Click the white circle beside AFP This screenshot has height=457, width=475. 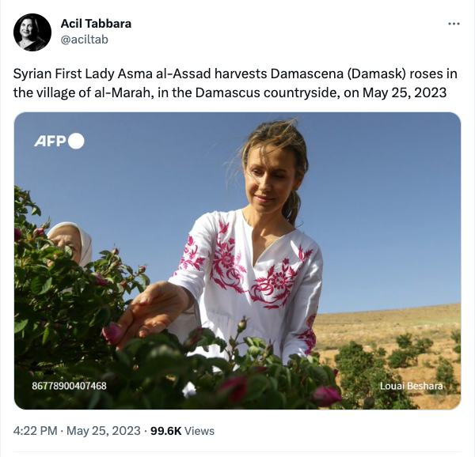[x=76, y=142]
